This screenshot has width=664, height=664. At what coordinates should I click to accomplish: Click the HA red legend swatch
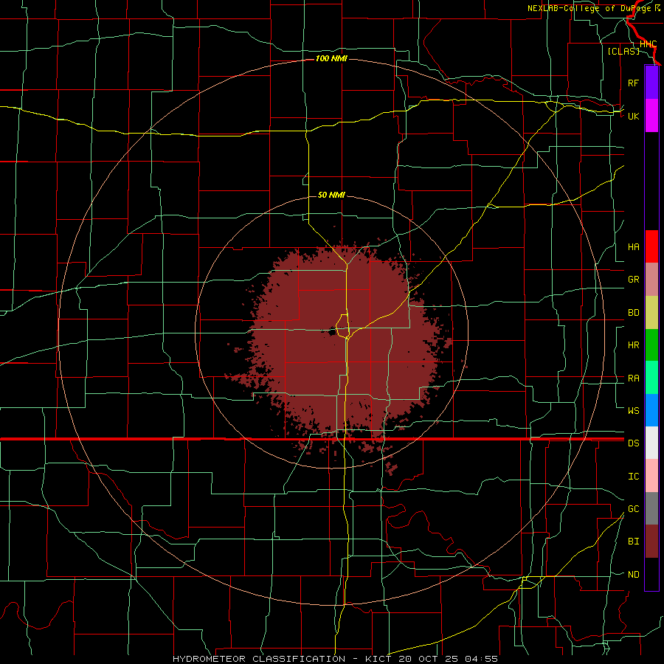click(x=651, y=246)
